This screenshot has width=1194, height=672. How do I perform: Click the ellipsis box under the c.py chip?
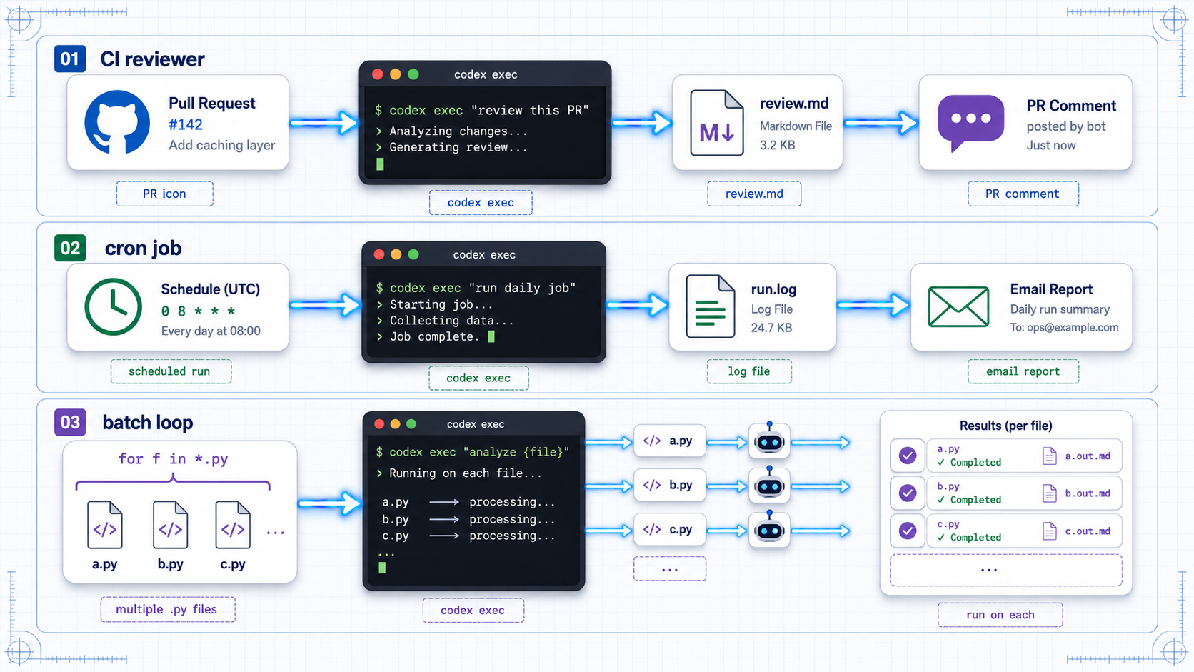670,569
